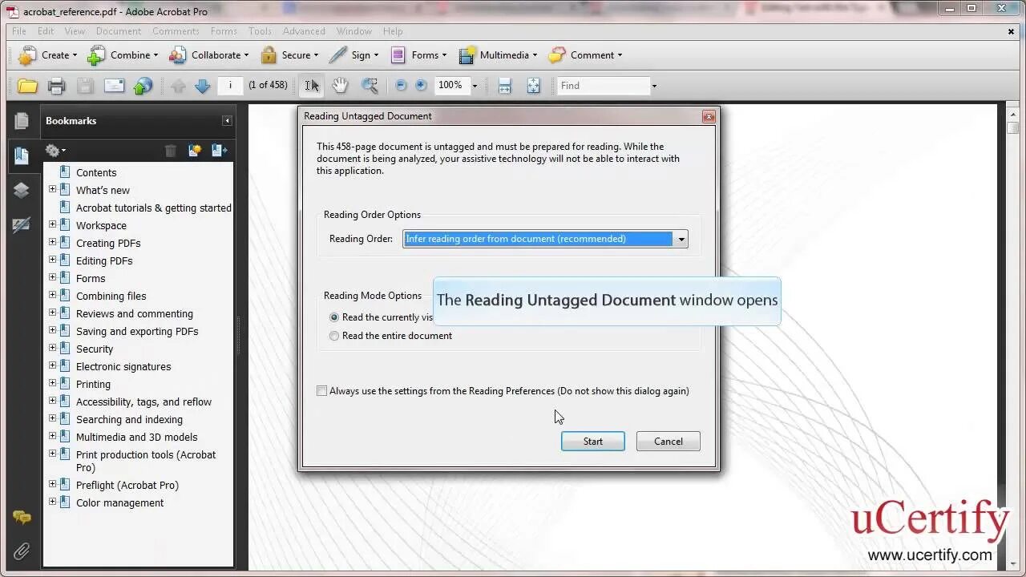Open the Forms toolbar dropdown
Screen dimensions: 1026x577
click(418, 55)
